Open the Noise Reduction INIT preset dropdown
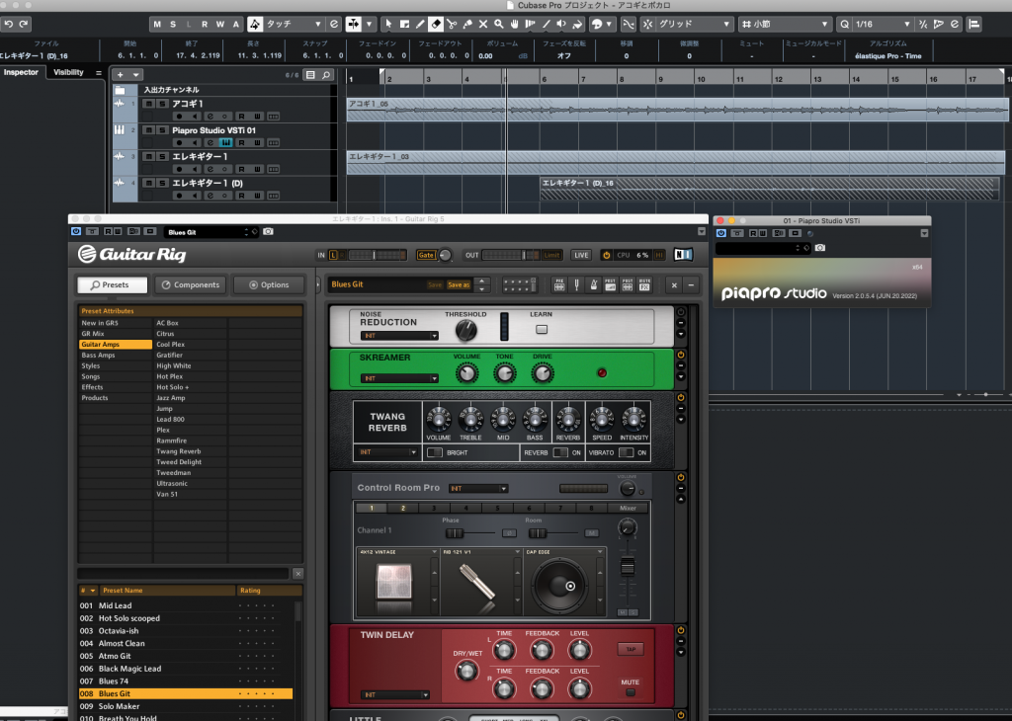Viewport: 1012px width, 721px height. tap(399, 336)
